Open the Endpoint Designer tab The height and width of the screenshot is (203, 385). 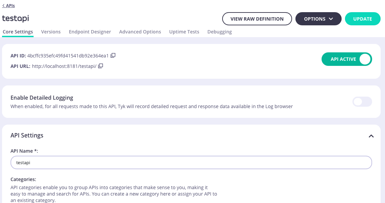(x=90, y=32)
